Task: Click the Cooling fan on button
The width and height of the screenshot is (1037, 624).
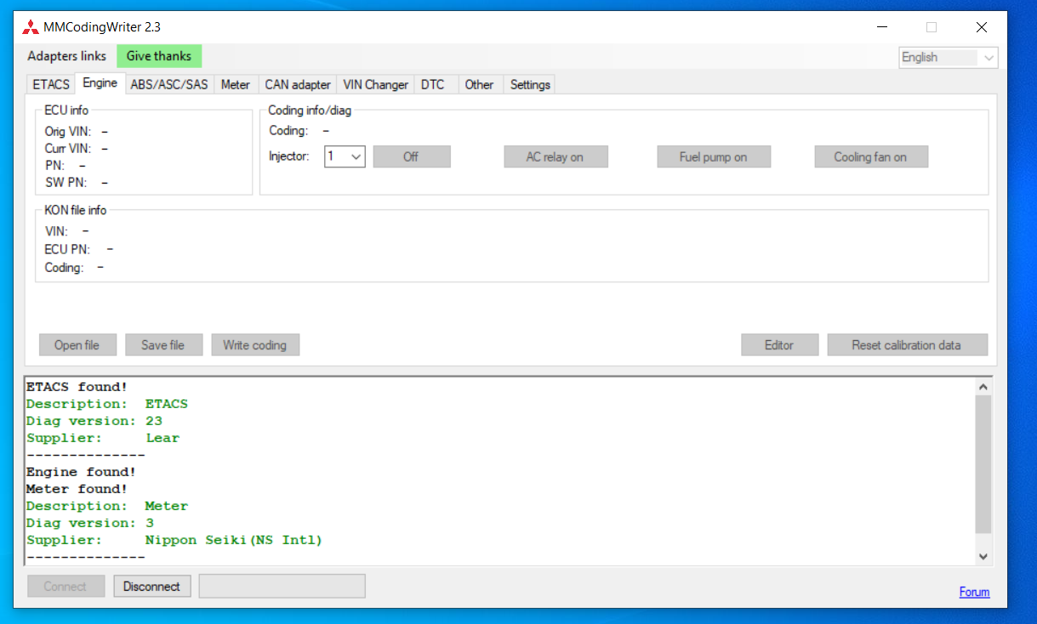Action: pyautogui.click(x=870, y=156)
